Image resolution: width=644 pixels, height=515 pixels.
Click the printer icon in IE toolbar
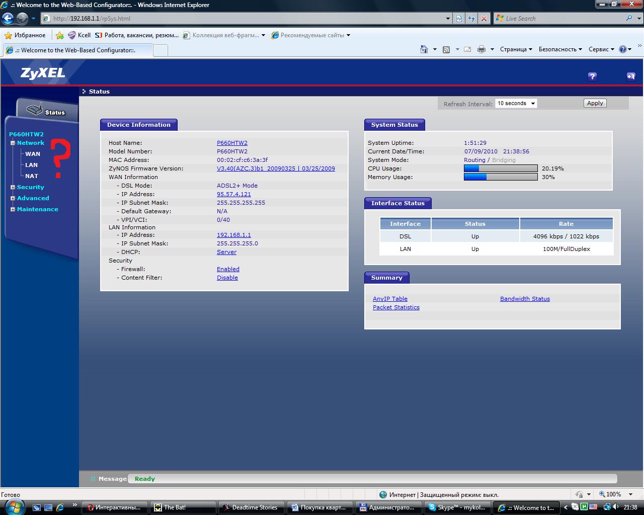click(481, 49)
